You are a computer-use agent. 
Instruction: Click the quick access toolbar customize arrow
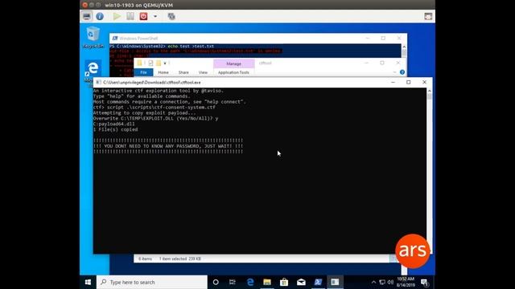[165, 63]
